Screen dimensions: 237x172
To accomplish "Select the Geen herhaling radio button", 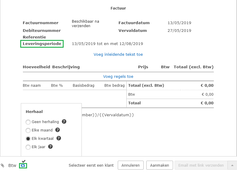I will click(28, 122).
